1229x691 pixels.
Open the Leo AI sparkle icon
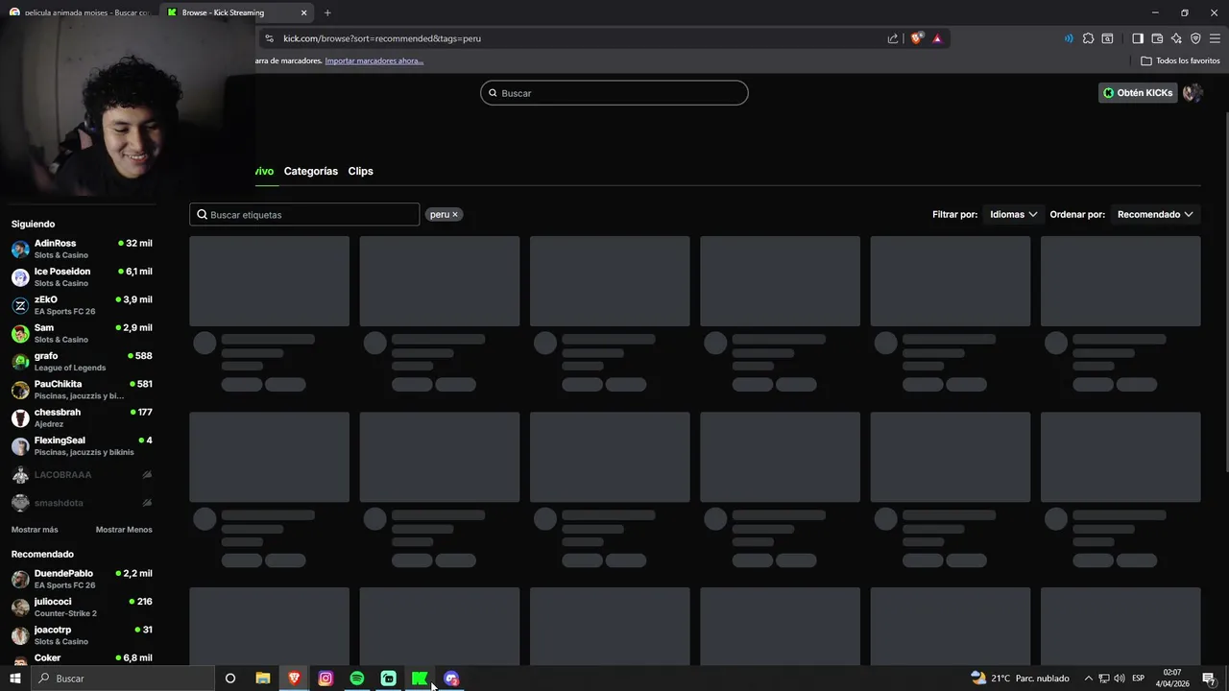1176,38
